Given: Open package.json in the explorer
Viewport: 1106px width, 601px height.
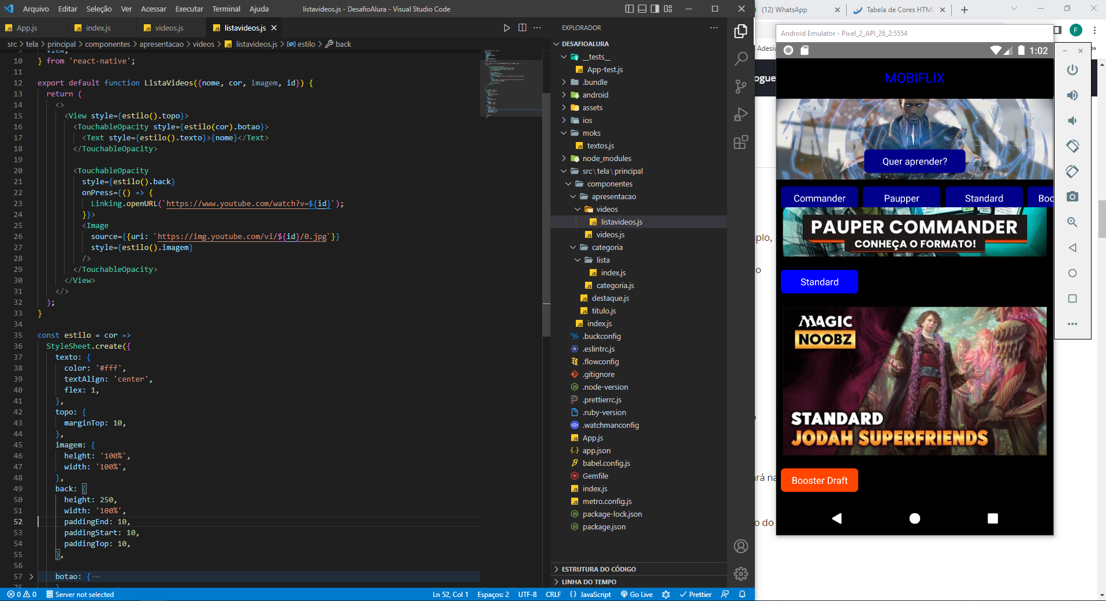Looking at the screenshot, I should 604,527.
